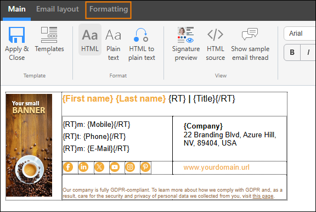Viewport: 316px width, 212px height.
Task: Switch to the Main tab
Action: (x=16, y=9)
